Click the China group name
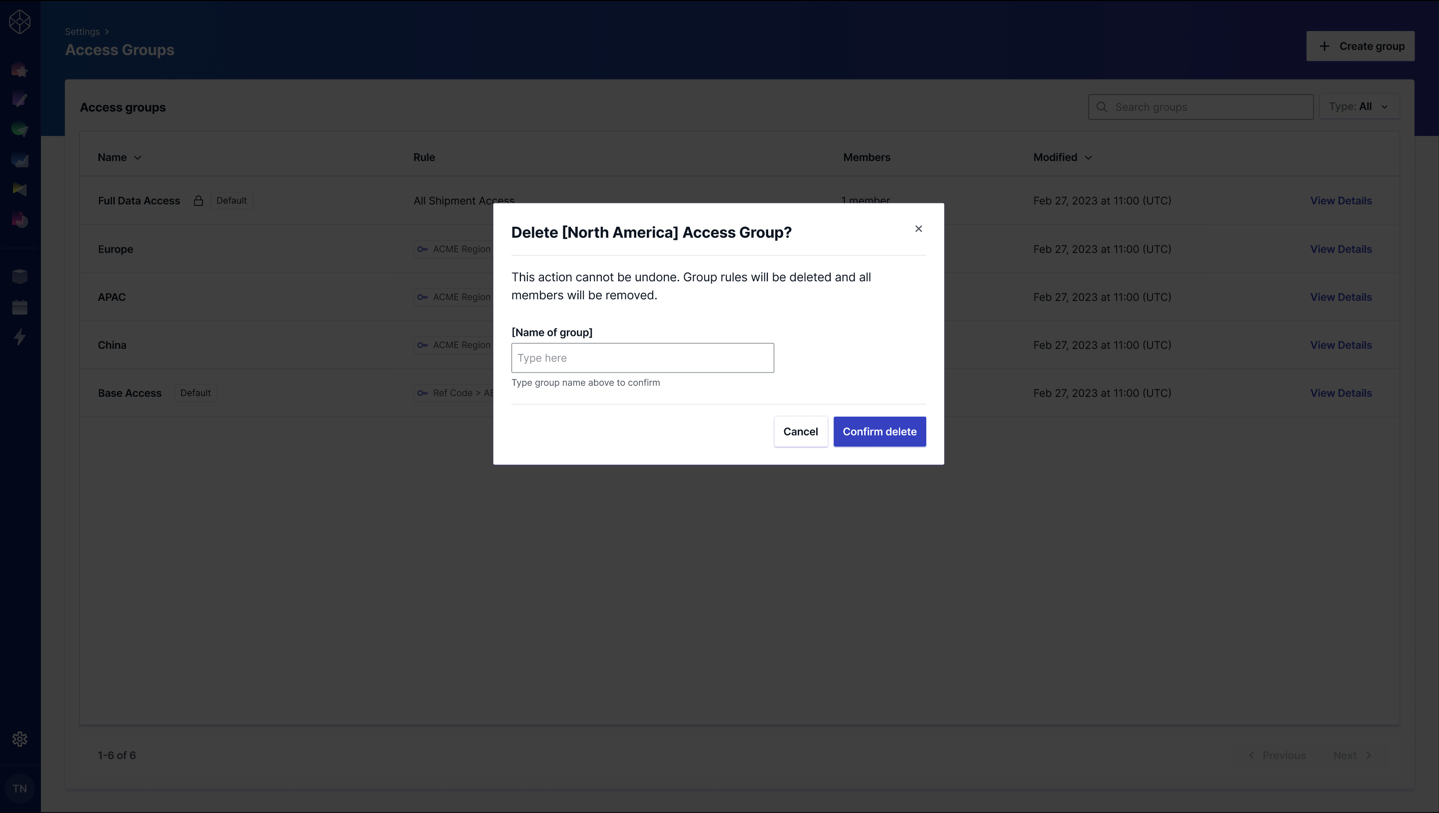1439x813 pixels. point(112,345)
